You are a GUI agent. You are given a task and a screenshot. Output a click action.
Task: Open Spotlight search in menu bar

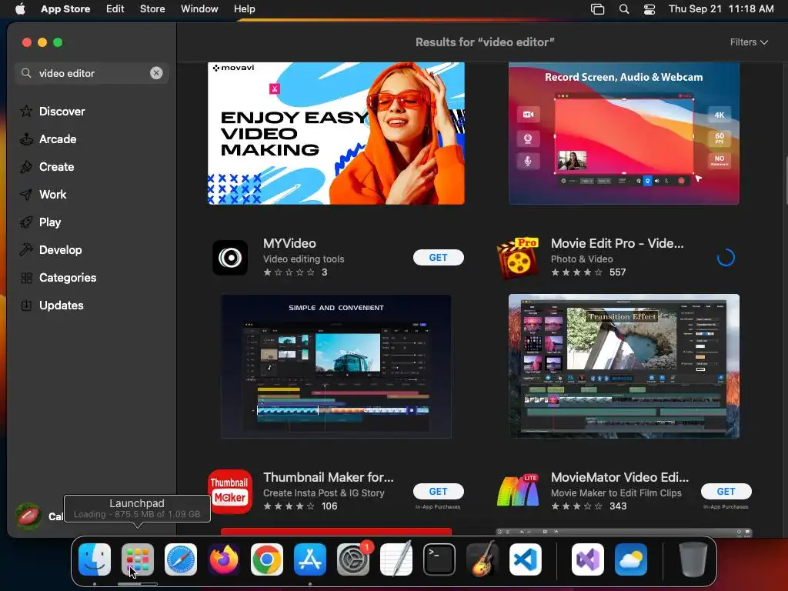(x=623, y=9)
